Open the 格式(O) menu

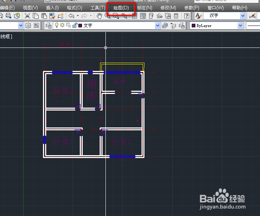point(75,8)
